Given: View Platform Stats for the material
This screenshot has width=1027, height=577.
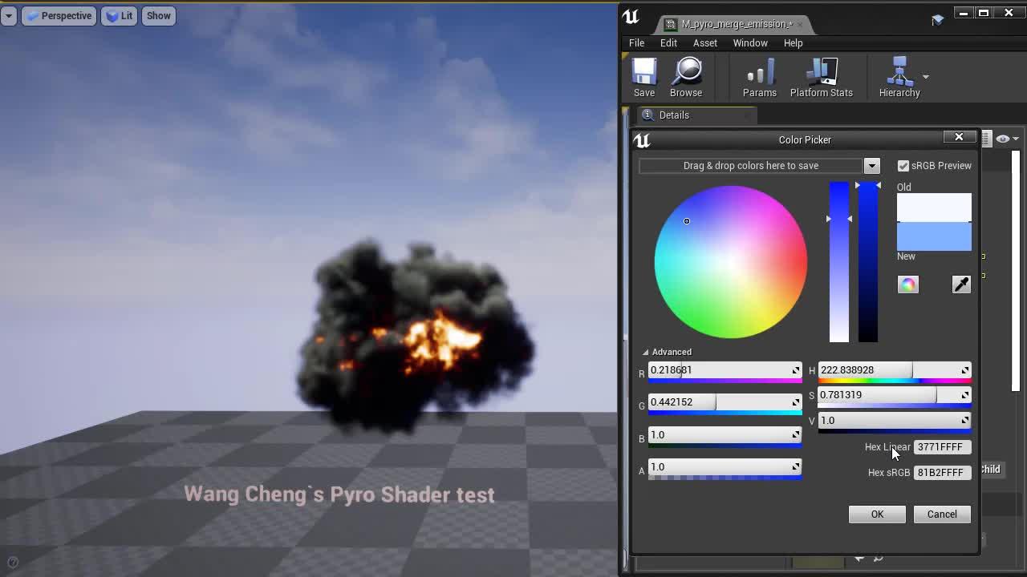Looking at the screenshot, I should [821, 76].
